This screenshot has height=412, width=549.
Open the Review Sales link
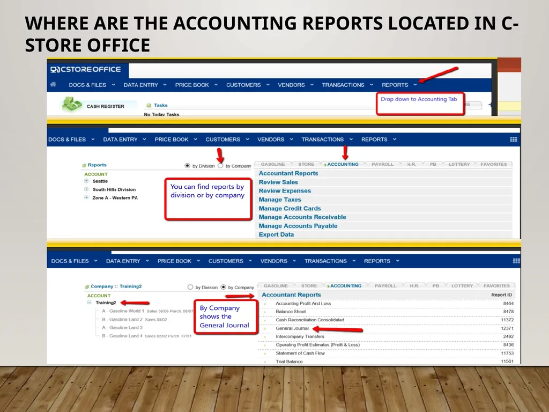click(278, 182)
